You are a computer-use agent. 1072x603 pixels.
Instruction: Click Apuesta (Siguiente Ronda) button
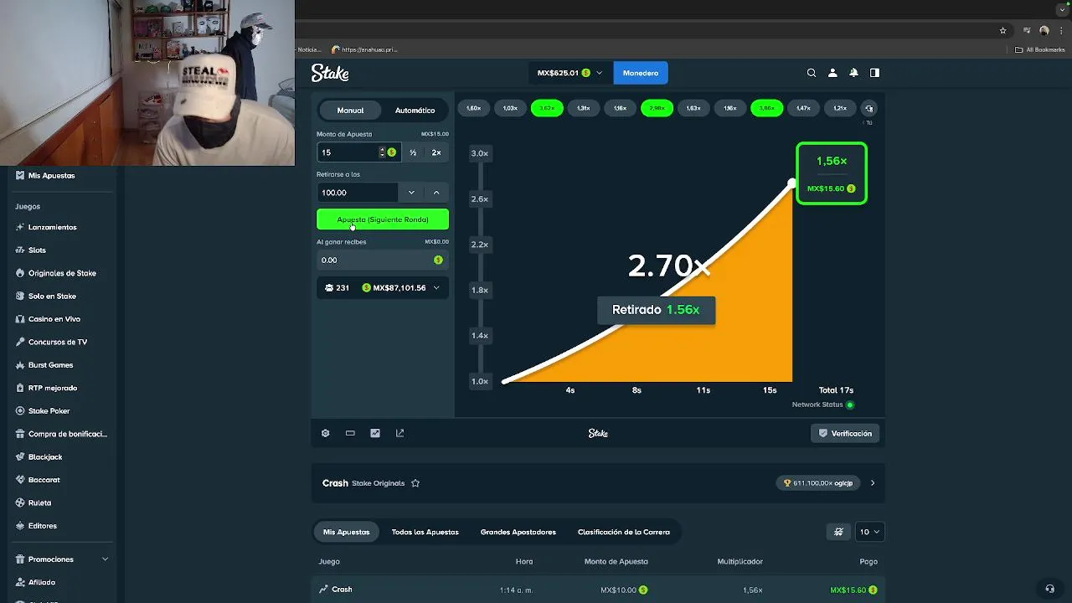point(383,219)
